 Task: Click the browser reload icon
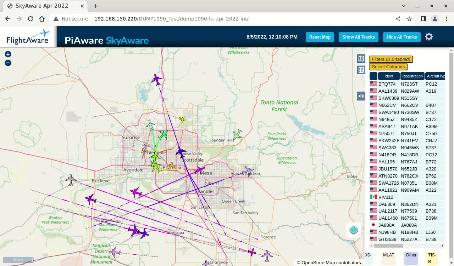(x=31, y=19)
